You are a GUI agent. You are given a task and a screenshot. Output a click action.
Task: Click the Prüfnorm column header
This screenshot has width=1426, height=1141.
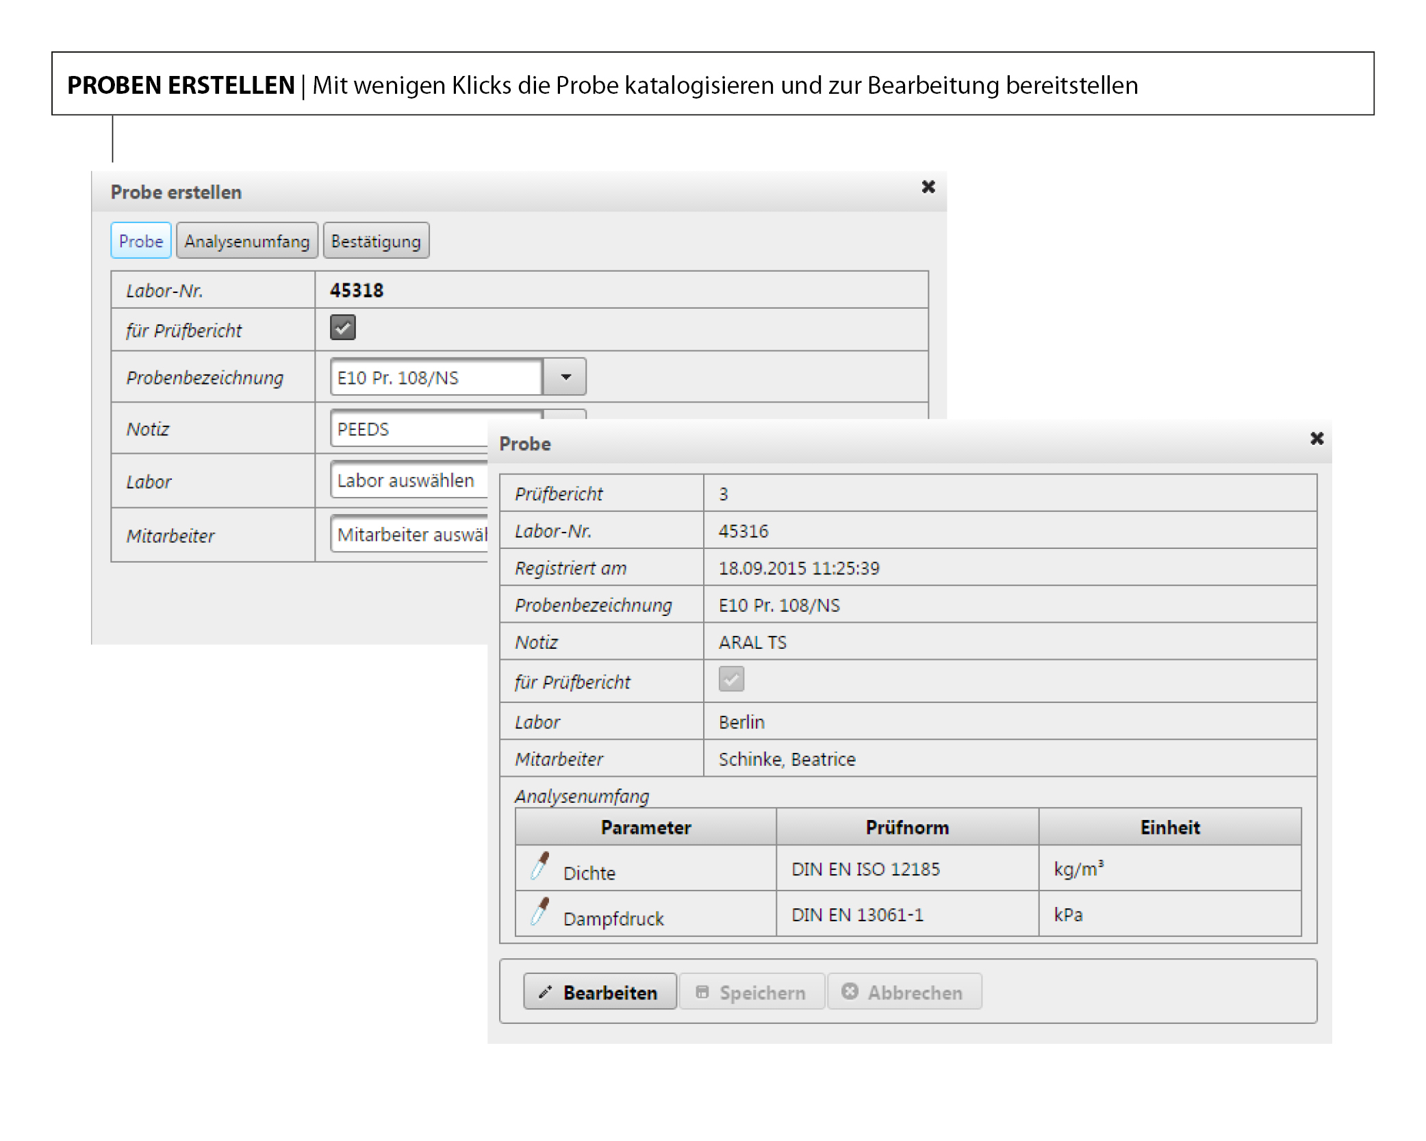[907, 828]
